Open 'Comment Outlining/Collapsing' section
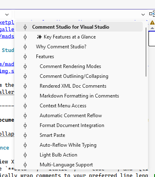The image size is (155, 177). [79, 76]
